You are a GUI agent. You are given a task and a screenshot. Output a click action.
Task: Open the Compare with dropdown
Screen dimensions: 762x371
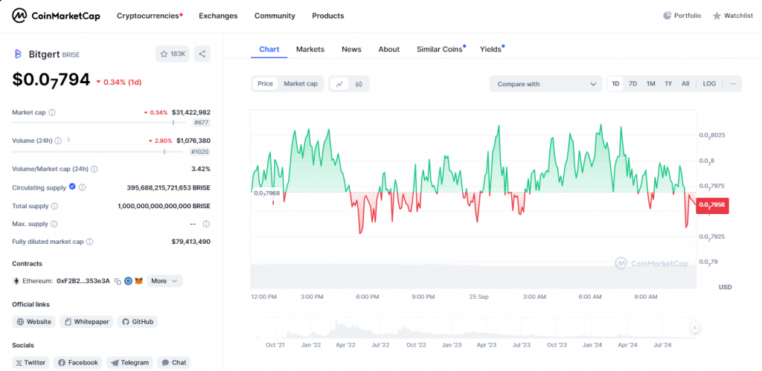546,84
